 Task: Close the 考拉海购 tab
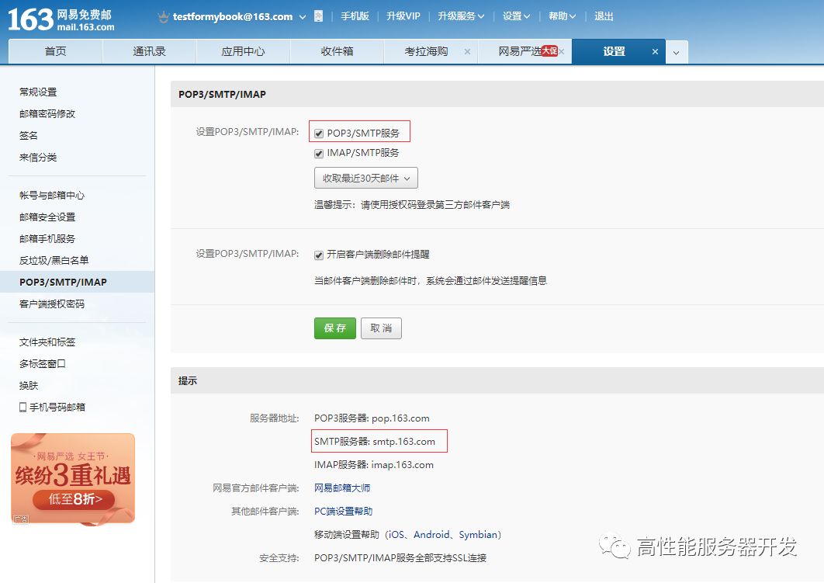pyautogui.click(x=467, y=51)
